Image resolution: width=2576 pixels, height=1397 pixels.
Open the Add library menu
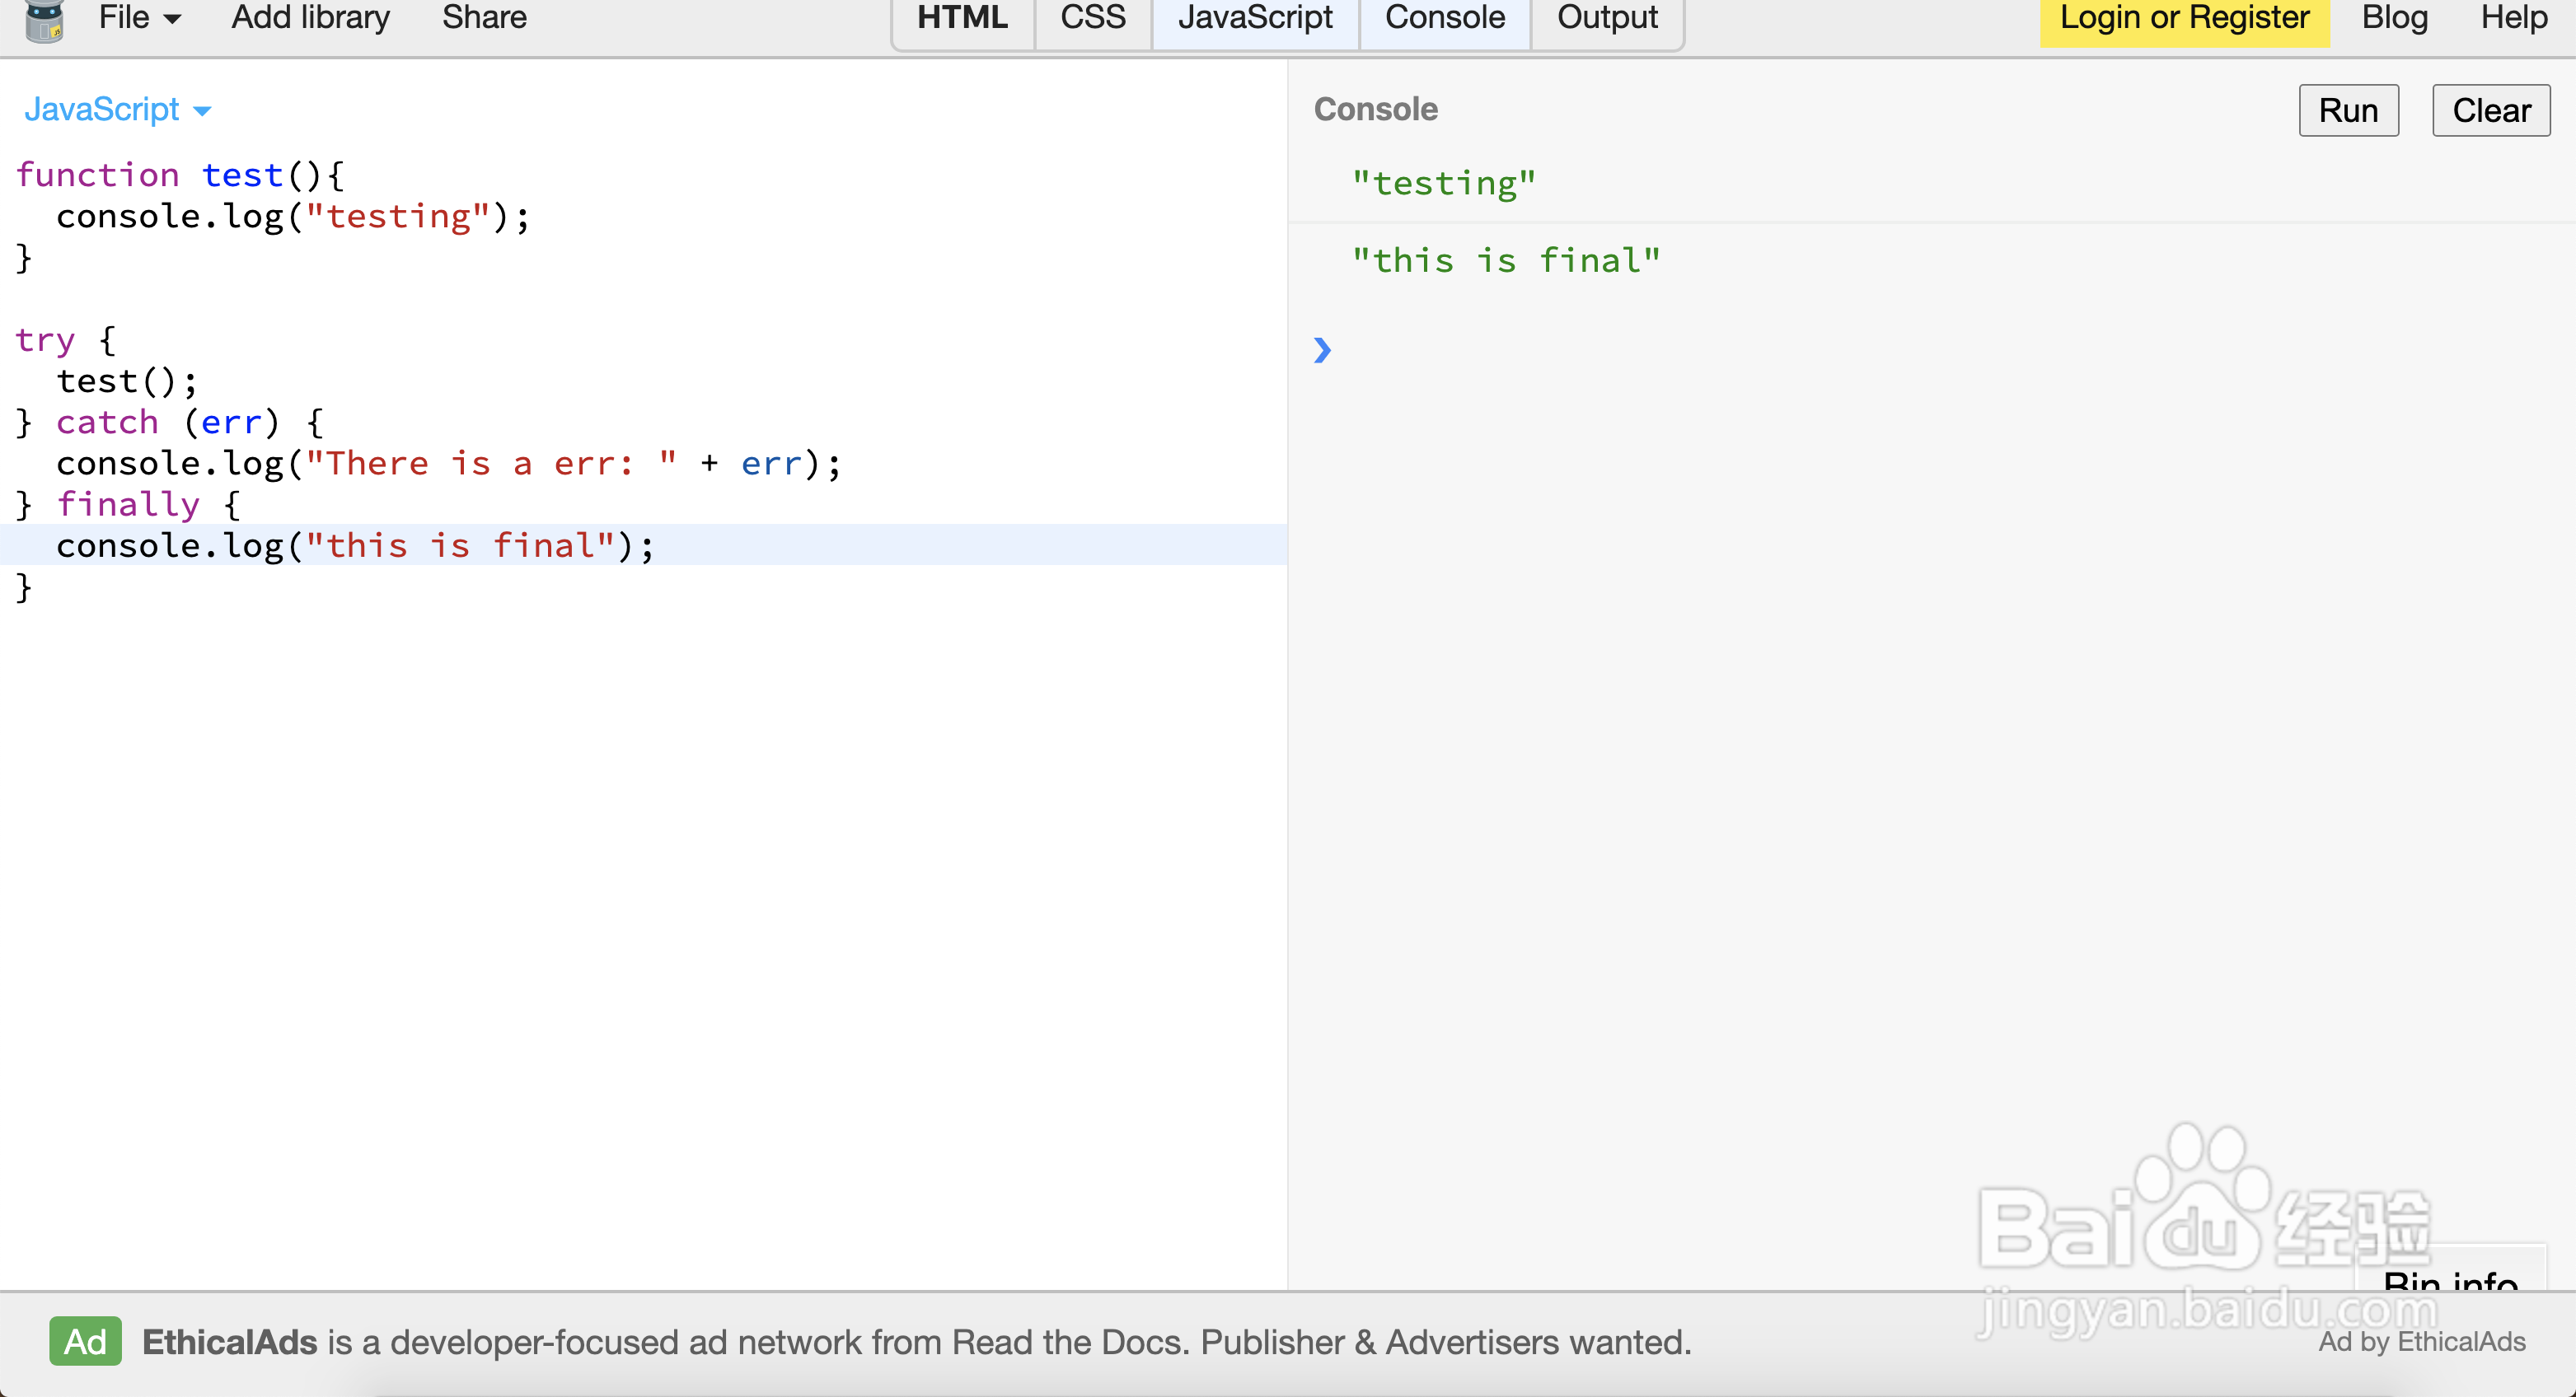pos(310,18)
